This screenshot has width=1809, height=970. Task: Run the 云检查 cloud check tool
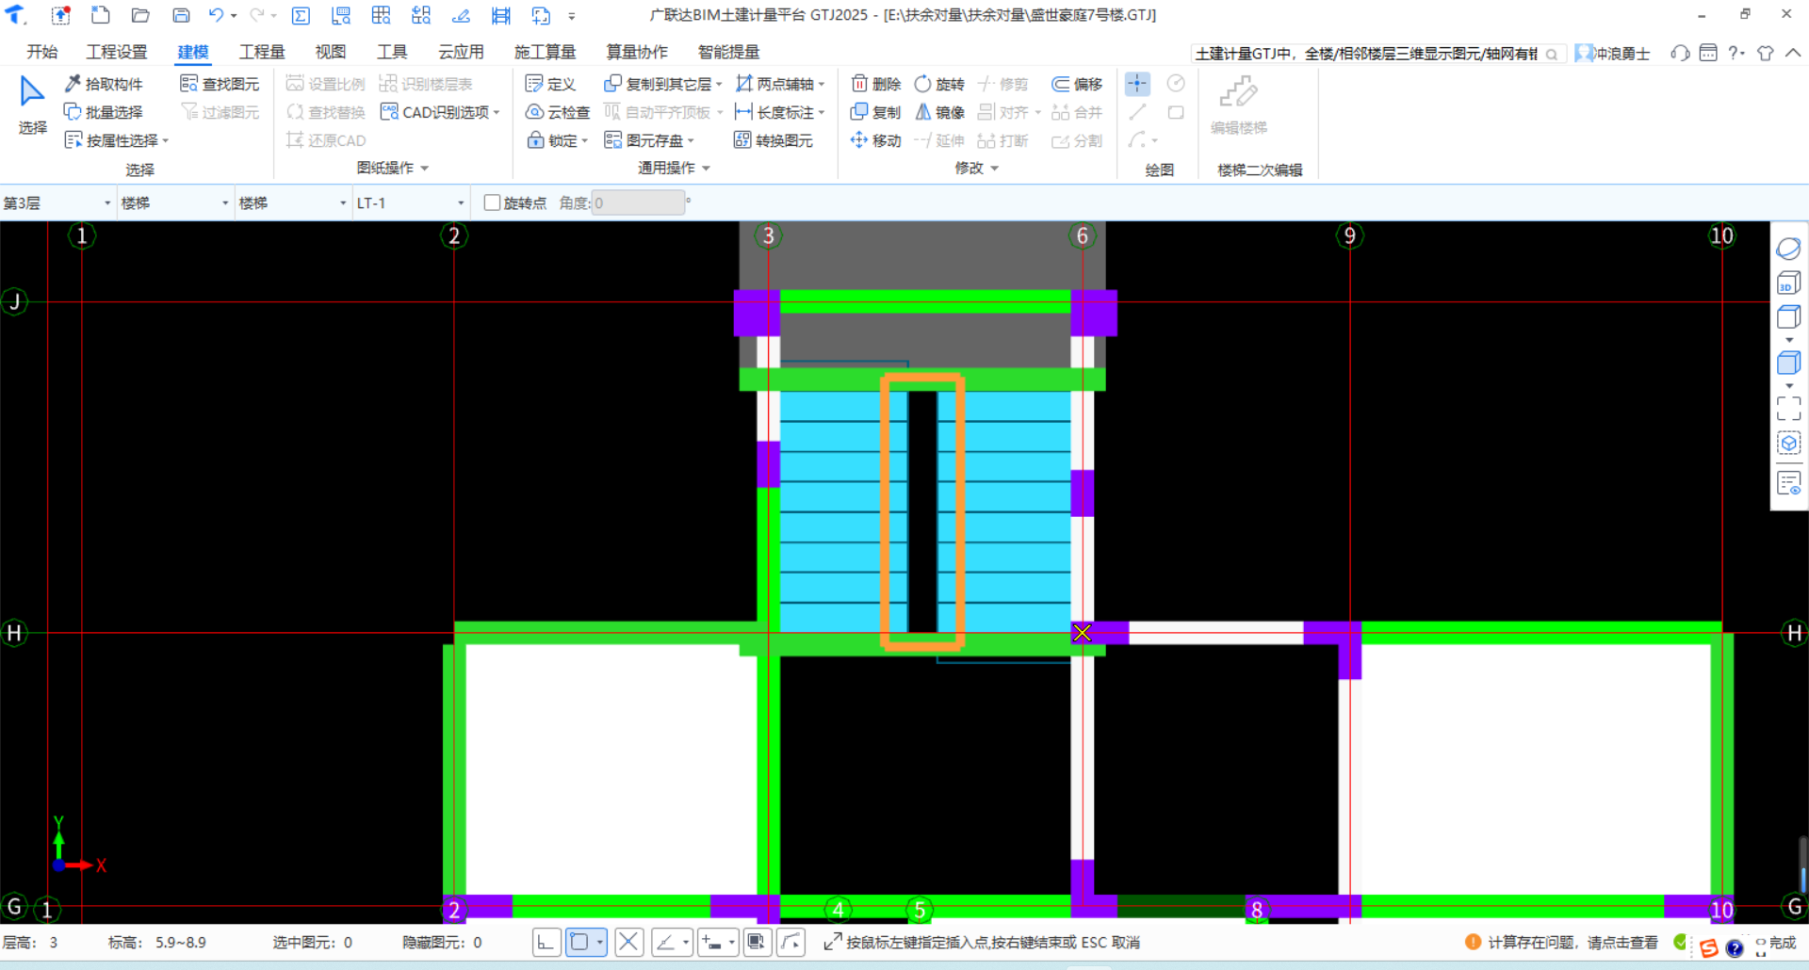tap(557, 111)
